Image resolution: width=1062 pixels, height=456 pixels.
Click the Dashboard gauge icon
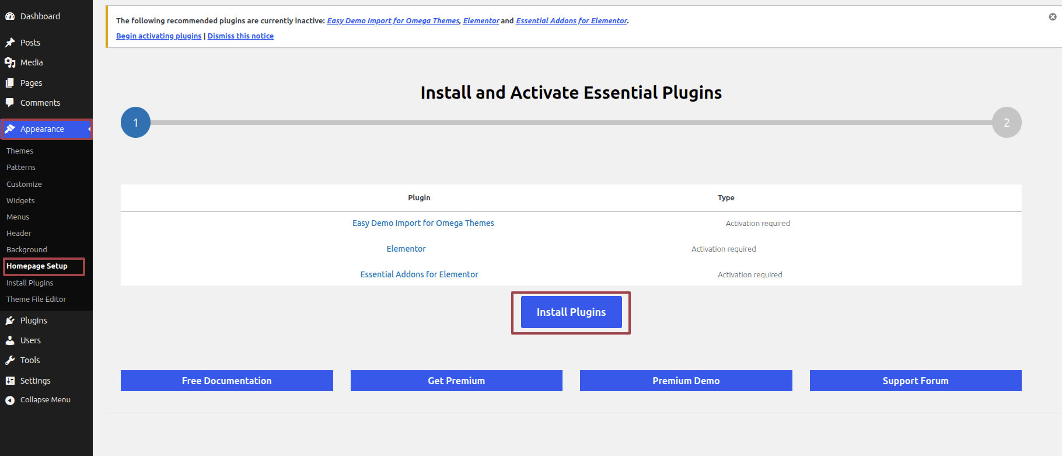coord(10,16)
